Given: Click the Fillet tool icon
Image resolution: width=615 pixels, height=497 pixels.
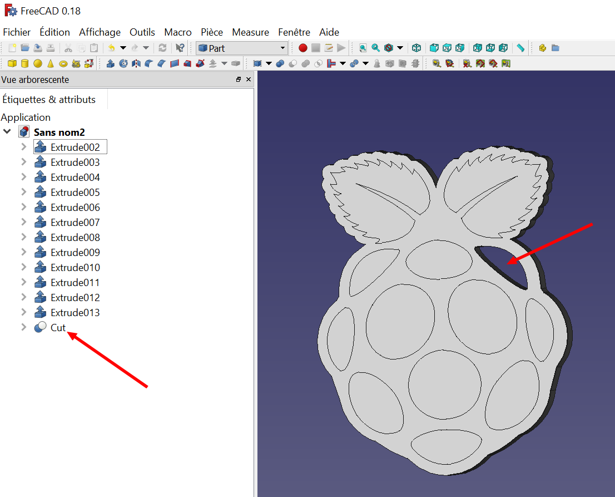Looking at the screenshot, I should pos(149,63).
